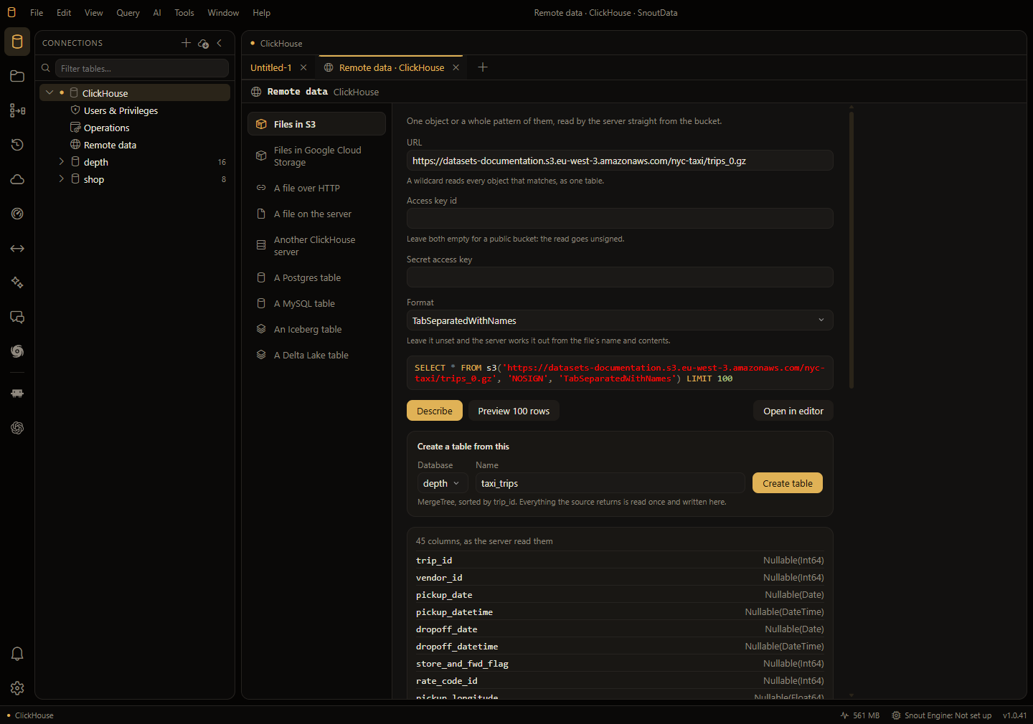
Task: Open the Help menu
Action: (262, 13)
